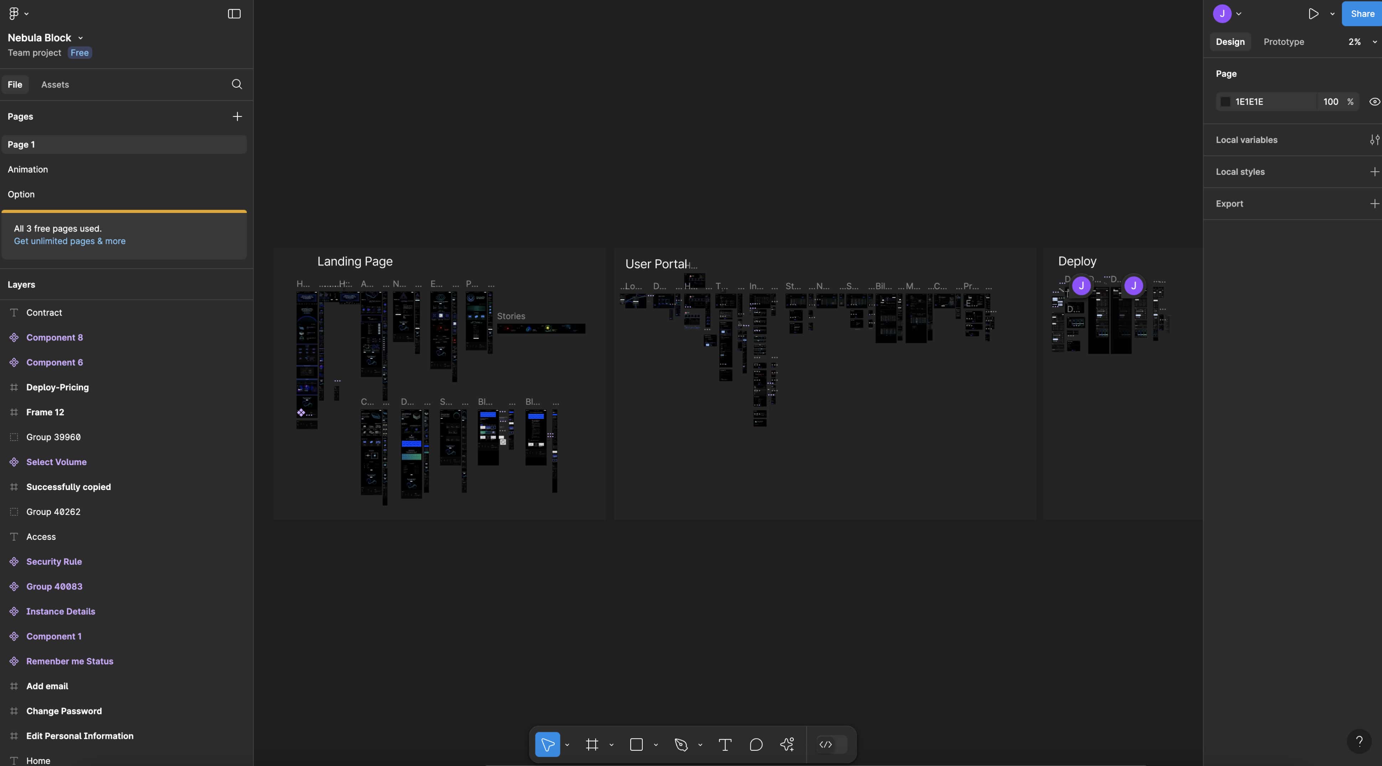The image size is (1382, 766).
Task: Add a new page with plus icon
Action: 237,116
